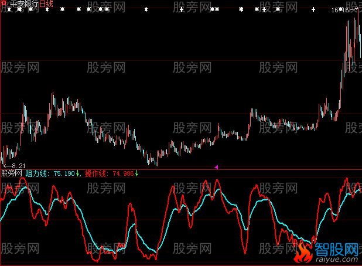Select the 操作线 74.986 value label

(109, 173)
